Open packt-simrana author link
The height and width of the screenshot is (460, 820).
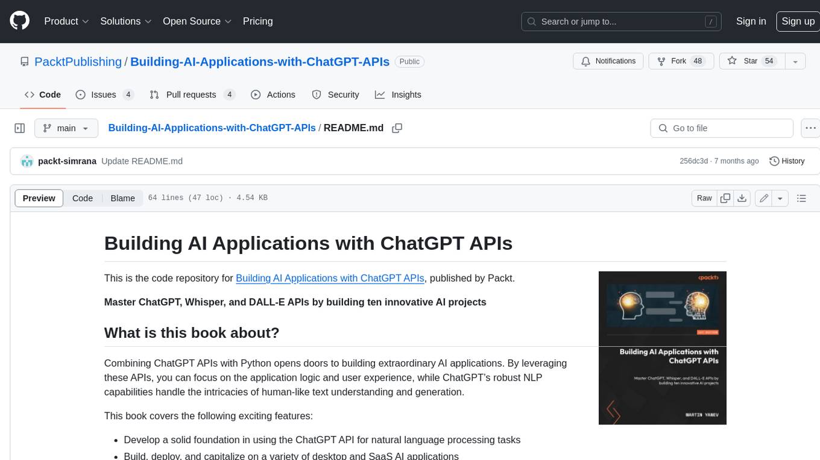[x=68, y=161]
